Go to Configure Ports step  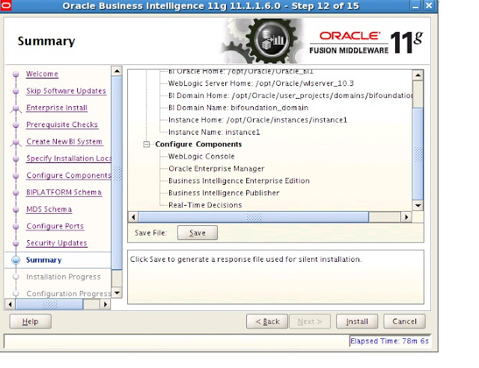click(55, 226)
